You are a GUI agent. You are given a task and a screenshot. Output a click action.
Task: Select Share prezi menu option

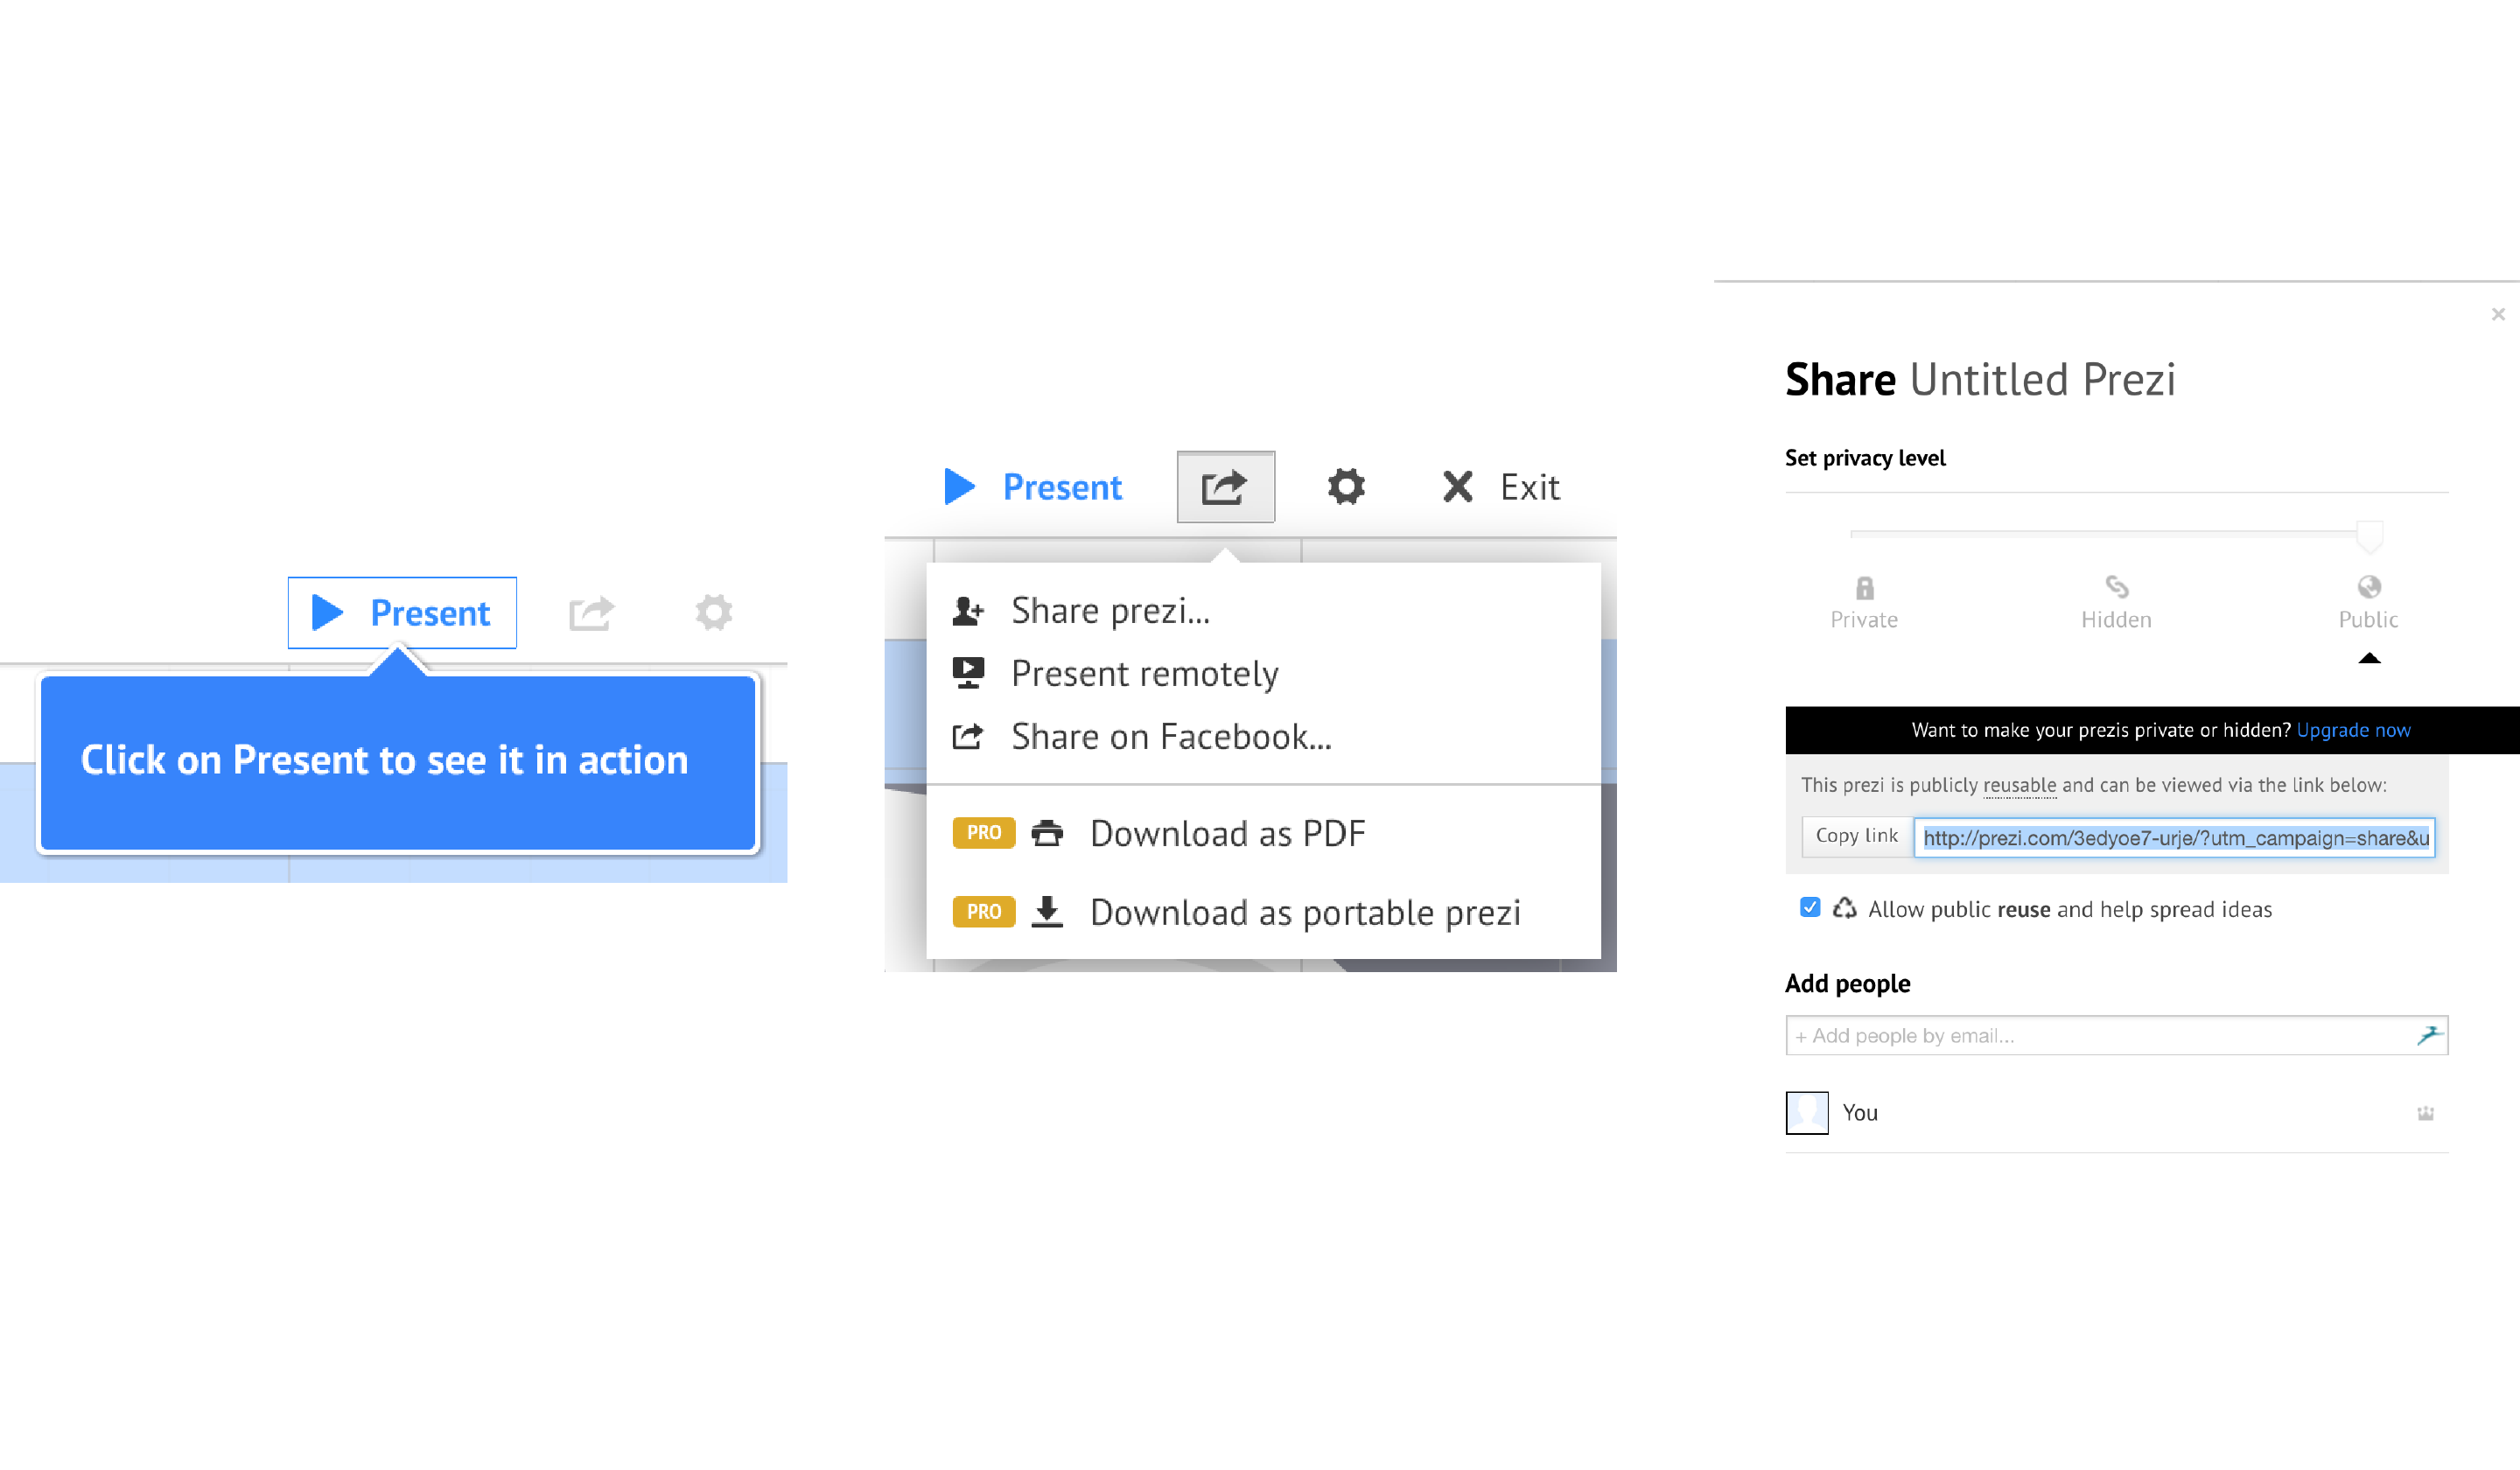[x=1108, y=609]
